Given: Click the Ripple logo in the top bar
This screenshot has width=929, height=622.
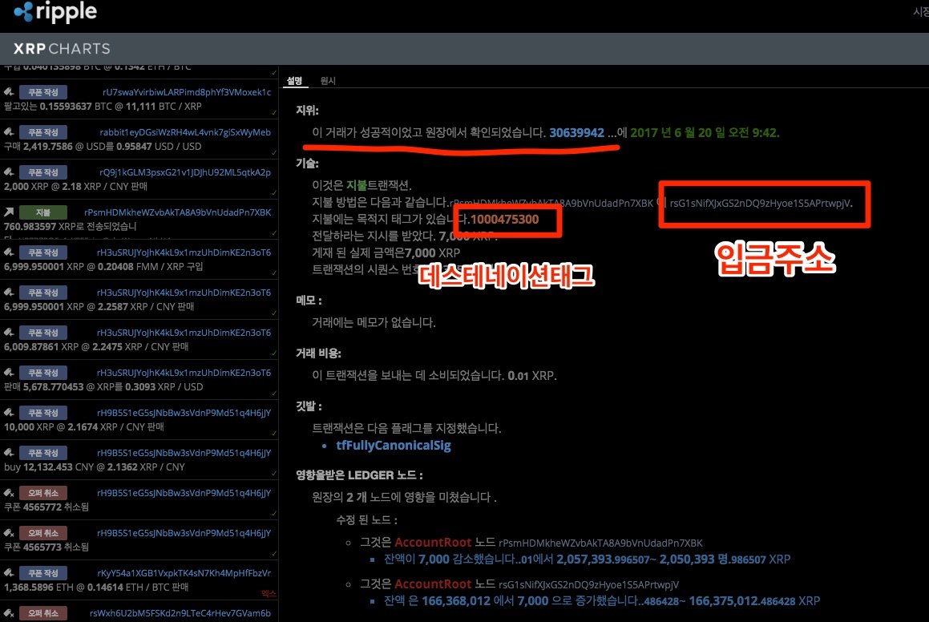Looking at the screenshot, I should point(55,12).
